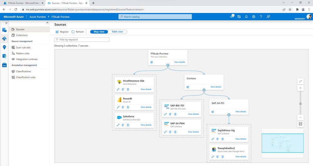Focus the Search catalog box
The height and width of the screenshot is (166, 313).
[x=155, y=17]
